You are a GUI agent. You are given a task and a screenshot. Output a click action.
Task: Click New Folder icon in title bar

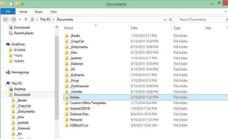pos(17,4)
